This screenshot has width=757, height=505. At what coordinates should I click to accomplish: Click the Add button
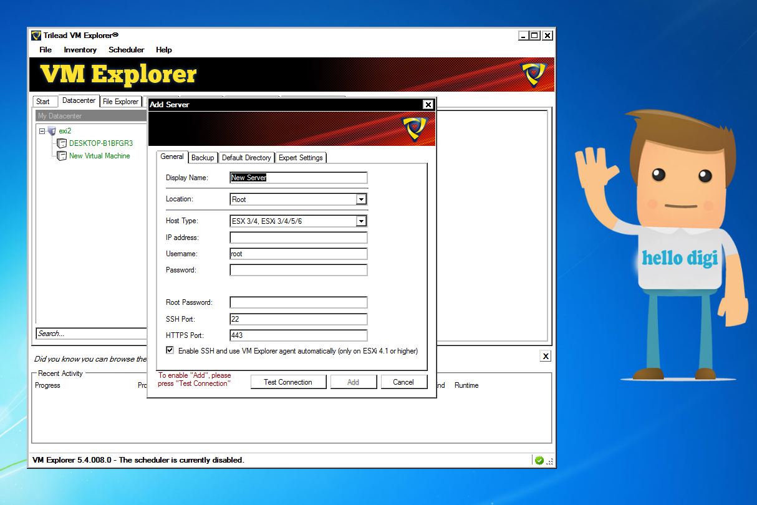[x=353, y=382]
